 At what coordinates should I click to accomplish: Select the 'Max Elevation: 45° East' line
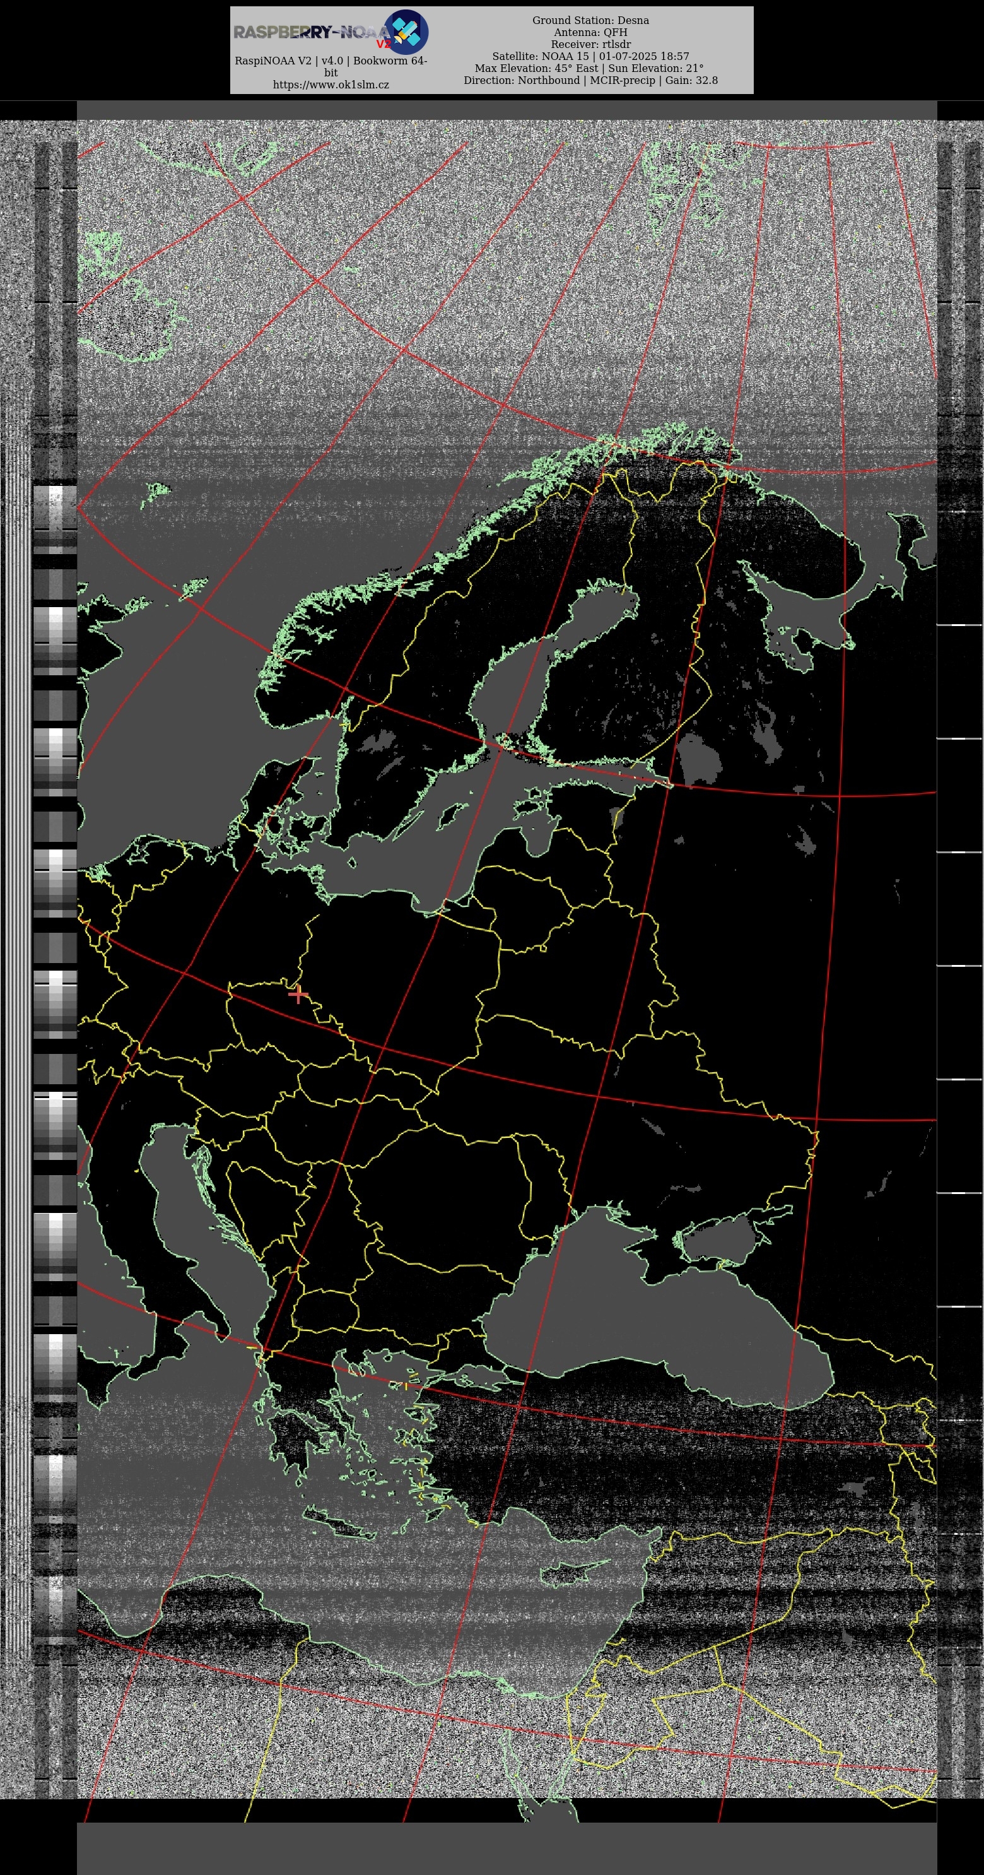pyautogui.click(x=590, y=68)
